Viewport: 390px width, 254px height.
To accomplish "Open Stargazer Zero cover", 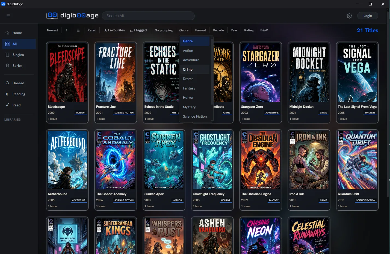I will (x=261, y=73).
